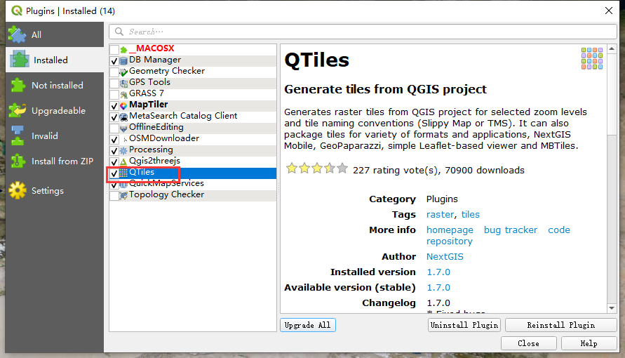Click the Settings gear icon
The image size is (625, 358).
point(18,190)
